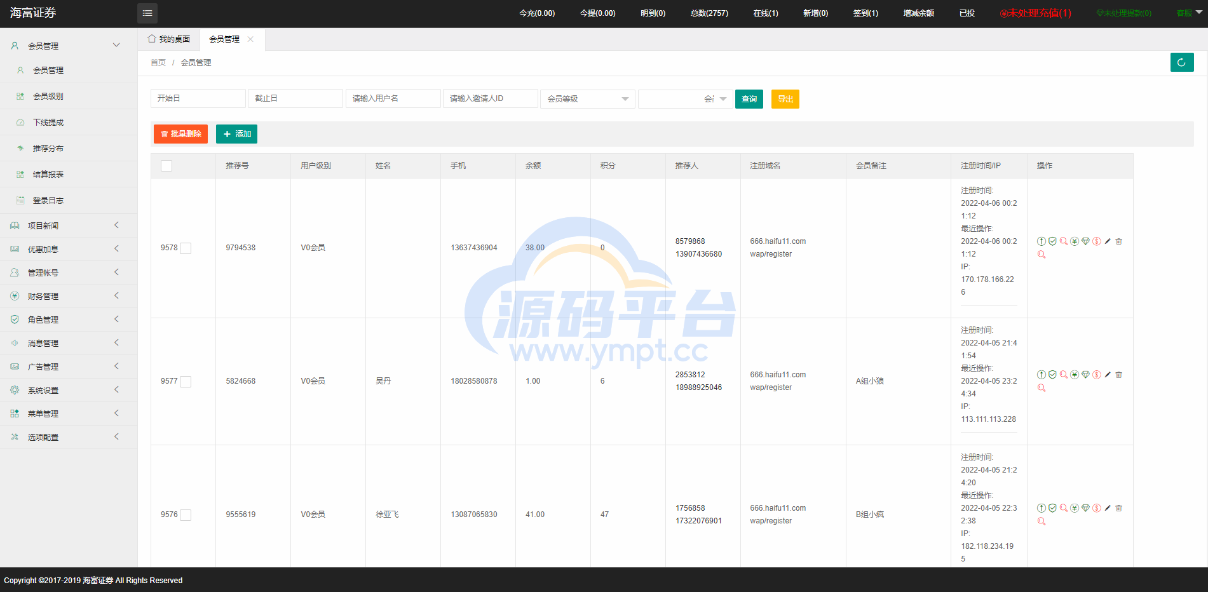Viewport: 1208px width, 592px height.
Task: Expand the 广告管理 sidebar section
Action: [x=69, y=367]
